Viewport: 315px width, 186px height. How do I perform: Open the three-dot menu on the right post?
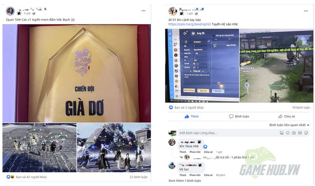[x=306, y=11]
